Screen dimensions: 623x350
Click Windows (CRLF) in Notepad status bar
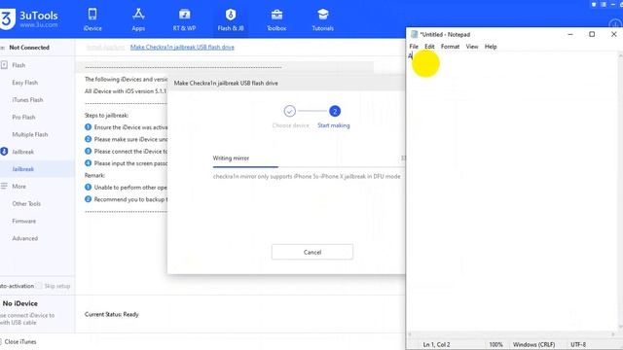(x=533, y=344)
